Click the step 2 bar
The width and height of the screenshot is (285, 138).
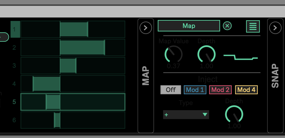click(x=82, y=47)
